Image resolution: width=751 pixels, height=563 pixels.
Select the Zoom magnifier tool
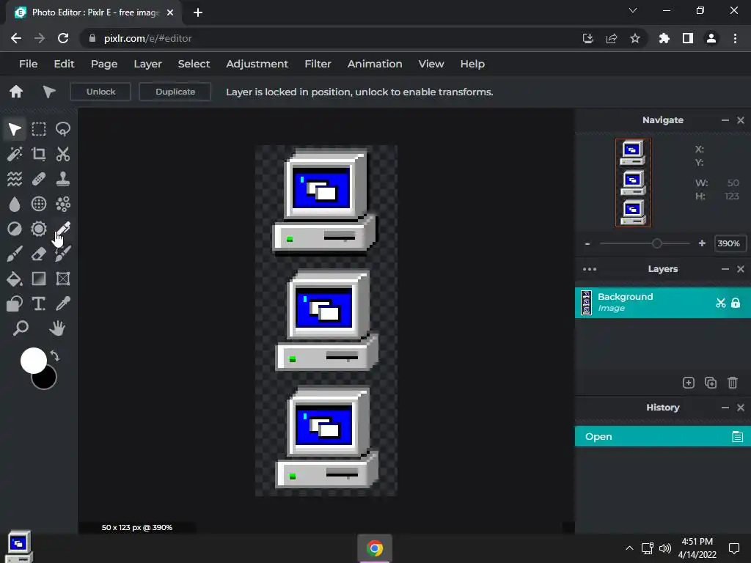[x=21, y=328]
